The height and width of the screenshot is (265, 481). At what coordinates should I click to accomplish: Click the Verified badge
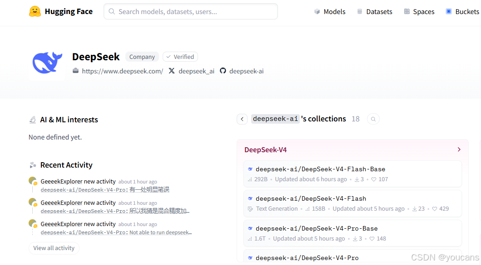point(180,57)
